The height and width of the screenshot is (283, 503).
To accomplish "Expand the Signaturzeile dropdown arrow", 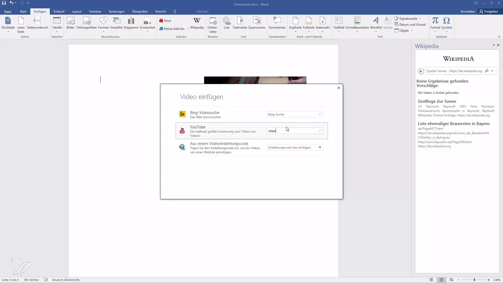I will tap(420, 19).
